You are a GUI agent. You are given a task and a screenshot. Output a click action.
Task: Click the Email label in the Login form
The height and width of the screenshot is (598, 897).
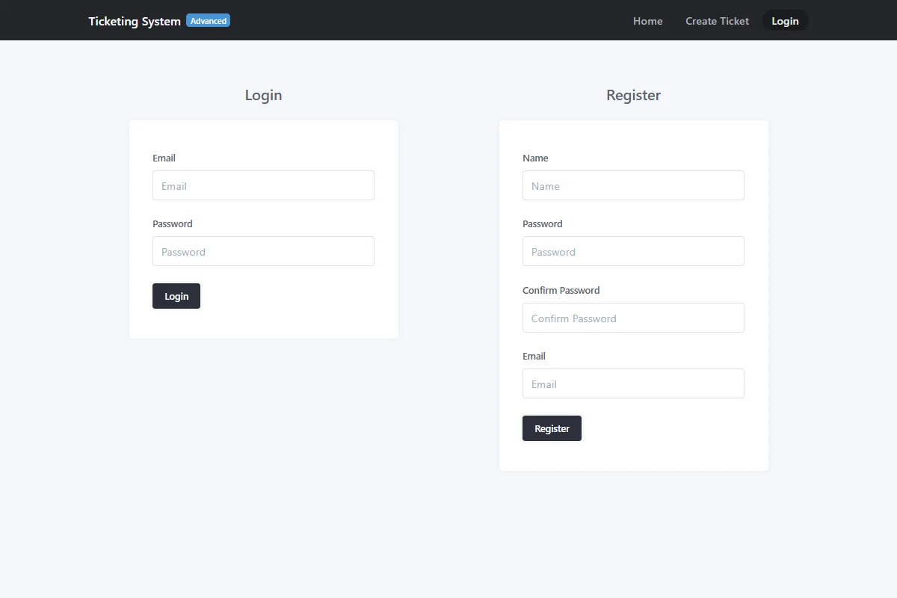(164, 158)
